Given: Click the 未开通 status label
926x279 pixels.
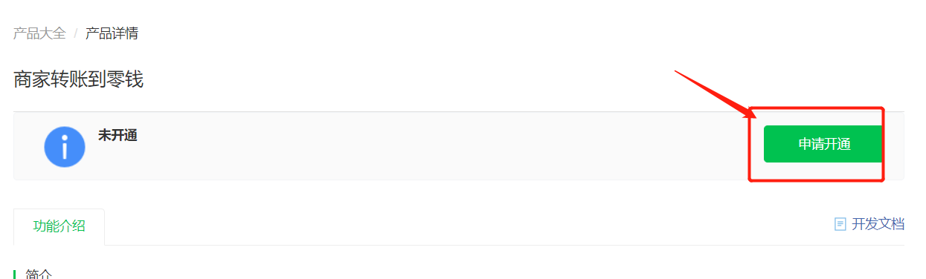Looking at the screenshot, I should tap(118, 136).
